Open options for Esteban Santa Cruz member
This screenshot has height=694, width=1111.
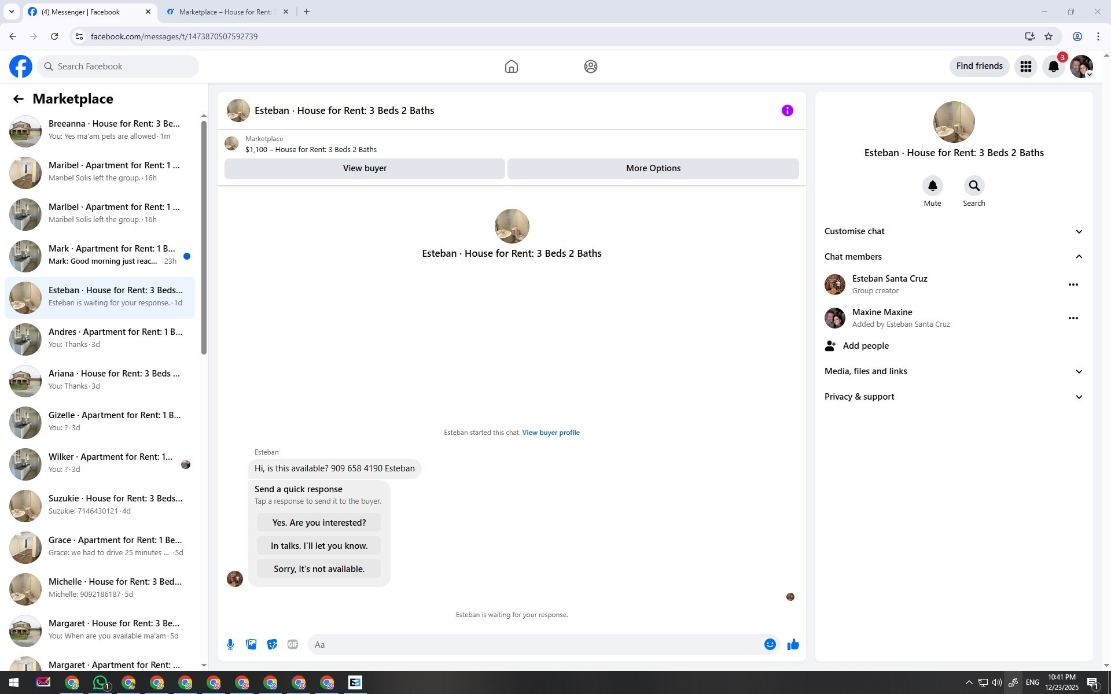click(x=1073, y=285)
